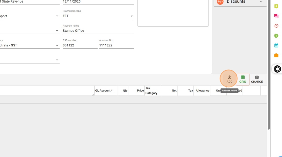The width and height of the screenshot is (282, 157).
Task: Open the green sparkle note icon in the sidebar
Action: 276,7
